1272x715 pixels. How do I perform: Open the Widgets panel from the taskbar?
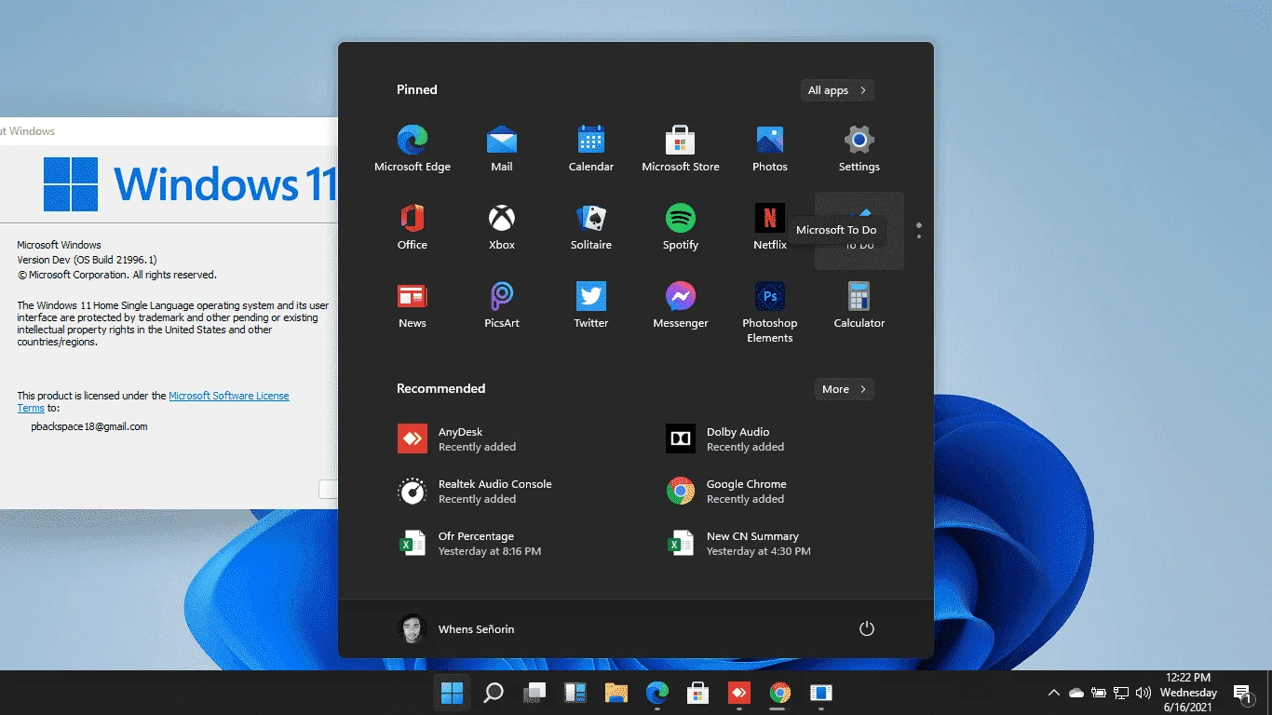[x=575, y=693]
